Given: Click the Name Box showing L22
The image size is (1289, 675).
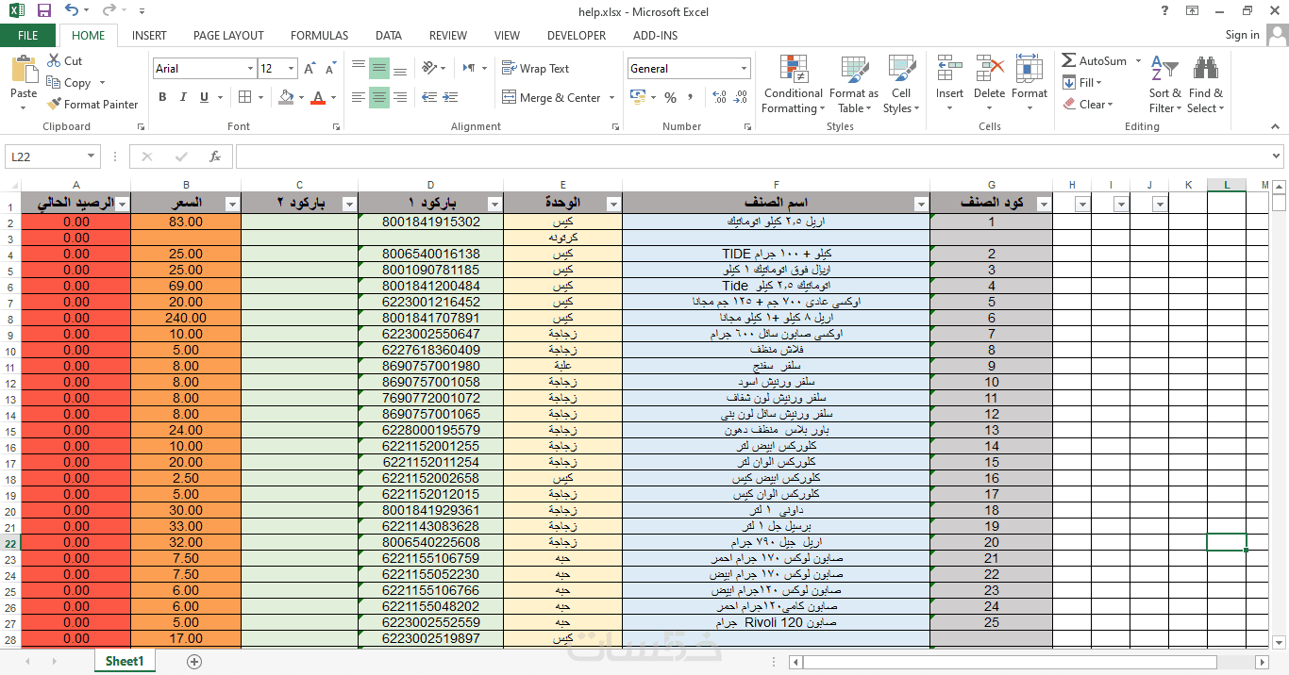Looking at the screenshot, I should coord(45,157).
